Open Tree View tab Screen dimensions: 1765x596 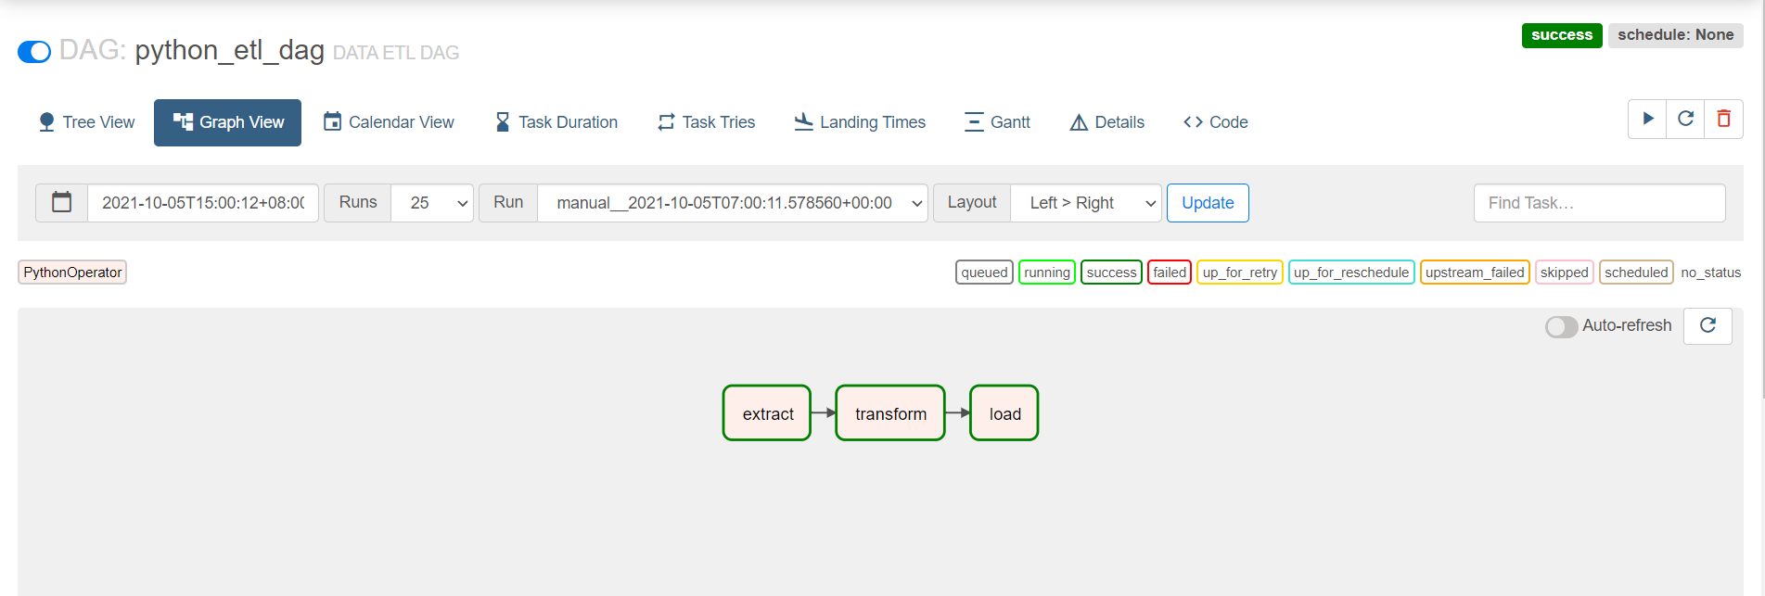click(x=86, y=122)
